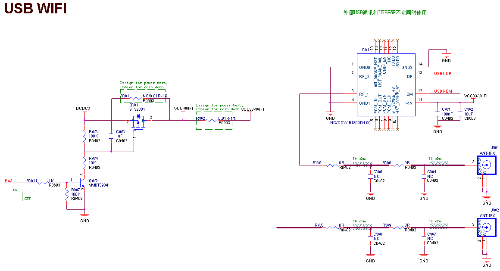Select the USB1-DM net label
This screenshot has width=500, height=271.
(x=443, y=91)
